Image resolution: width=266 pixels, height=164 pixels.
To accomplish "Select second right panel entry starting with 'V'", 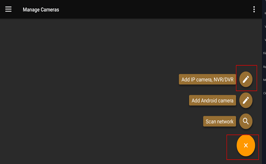I will coord(265,40).
